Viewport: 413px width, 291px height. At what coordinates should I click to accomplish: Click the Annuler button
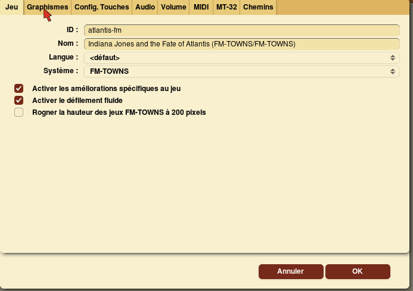[x=291, y=271]
